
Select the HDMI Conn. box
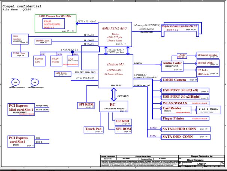tap(43, 42)
